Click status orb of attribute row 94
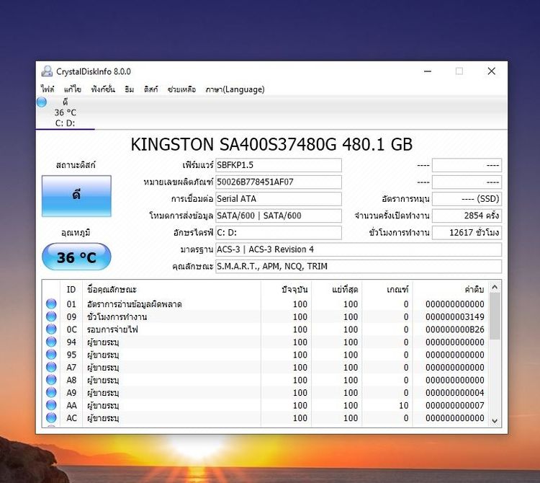The height and width of the screenshot is (483, 540). point(51,342)
